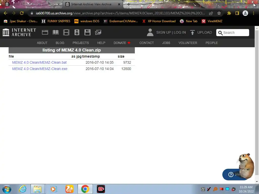Open the Images icon

coord(98,32)
